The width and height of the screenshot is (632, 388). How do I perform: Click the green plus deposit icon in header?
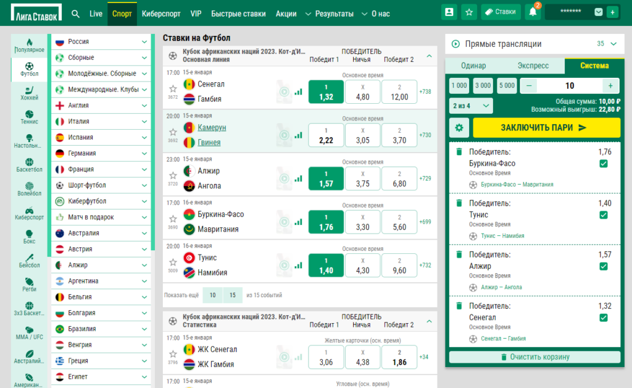[613, 12]
